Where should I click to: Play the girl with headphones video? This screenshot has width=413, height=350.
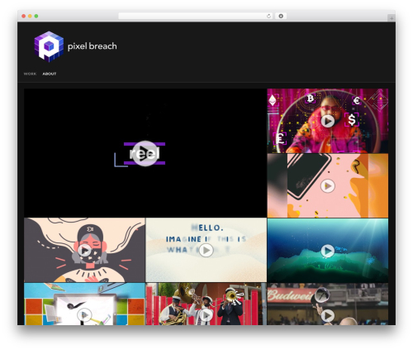pyautogui.click(x=84, y=251)
